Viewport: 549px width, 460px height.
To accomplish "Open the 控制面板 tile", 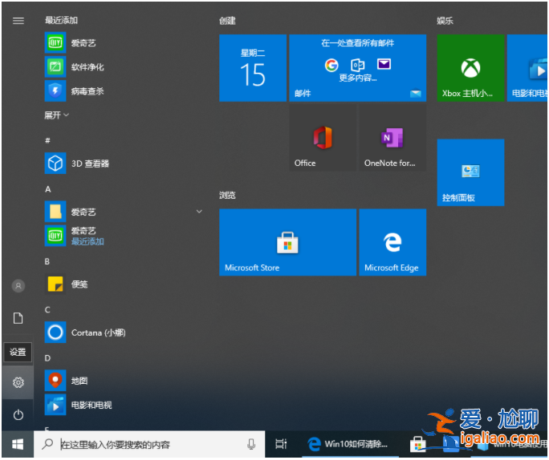I will (470, 172).
